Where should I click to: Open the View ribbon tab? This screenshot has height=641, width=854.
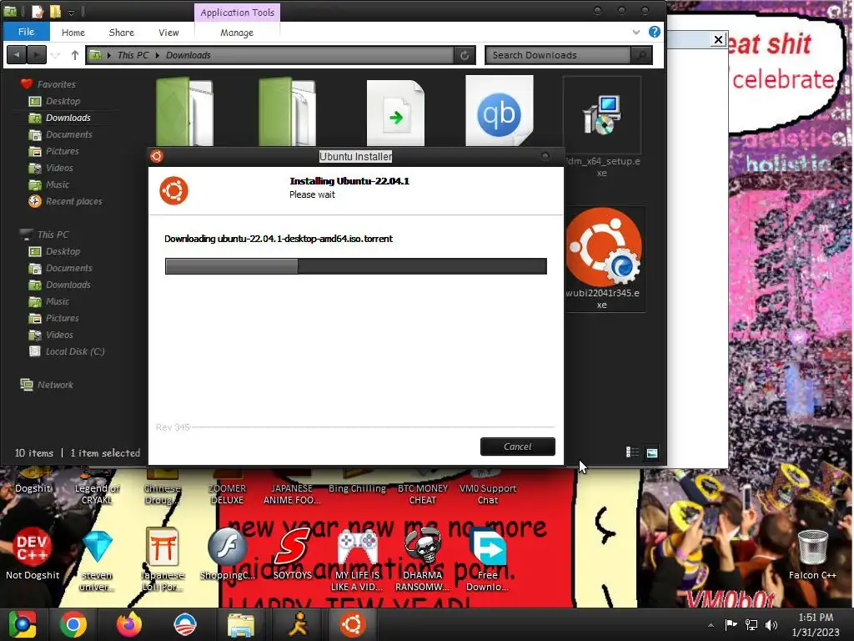pos(168,33)
